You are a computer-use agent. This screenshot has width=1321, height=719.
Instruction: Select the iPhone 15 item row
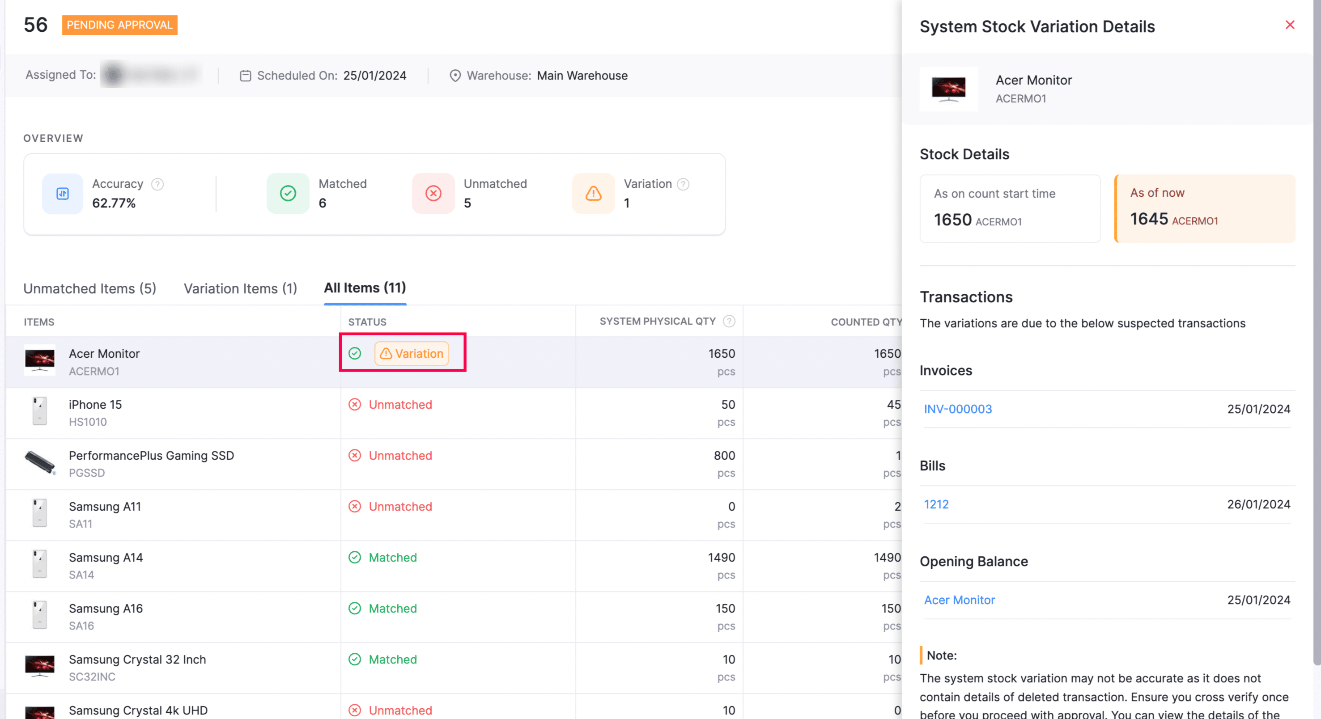point(95,413)
